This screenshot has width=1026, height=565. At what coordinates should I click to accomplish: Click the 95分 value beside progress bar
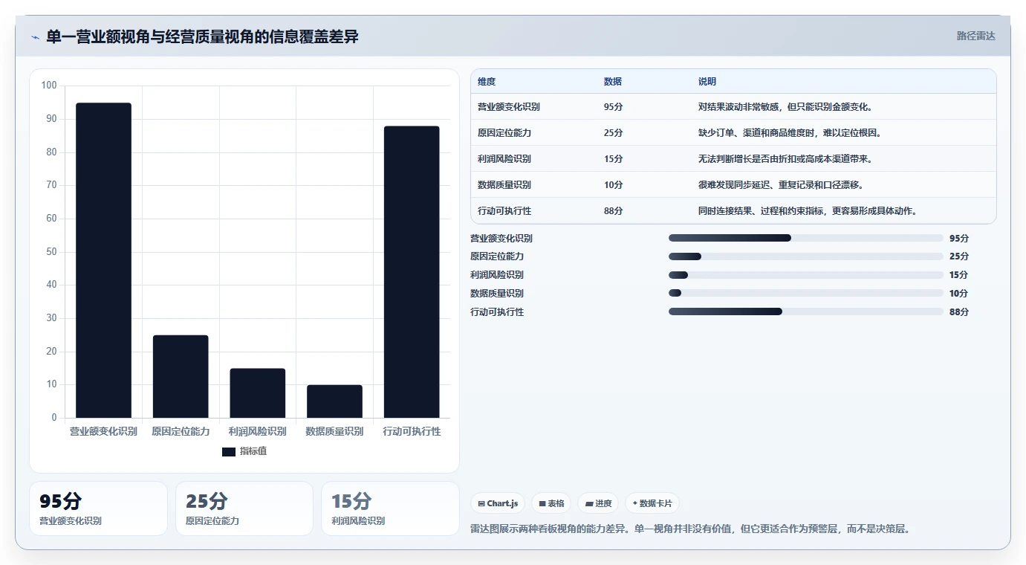click(959, 238)
